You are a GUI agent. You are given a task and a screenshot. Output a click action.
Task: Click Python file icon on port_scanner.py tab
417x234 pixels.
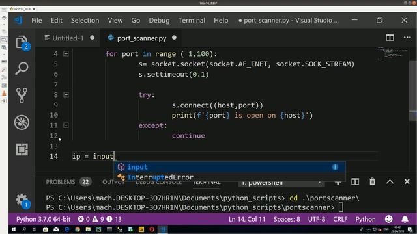click(111, 38)
